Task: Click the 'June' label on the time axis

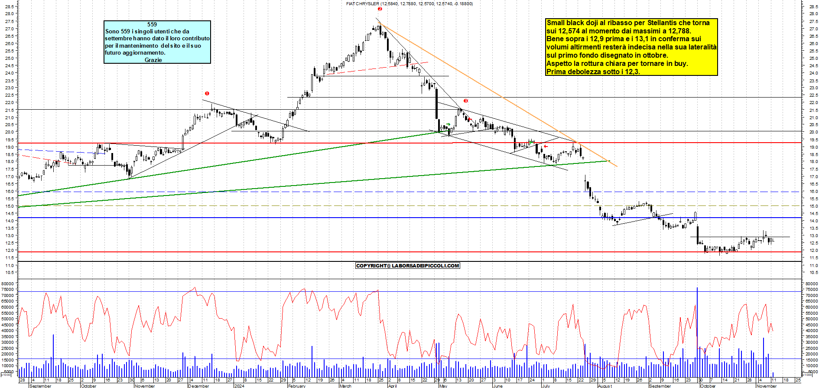Action: [x=497, y=386]
